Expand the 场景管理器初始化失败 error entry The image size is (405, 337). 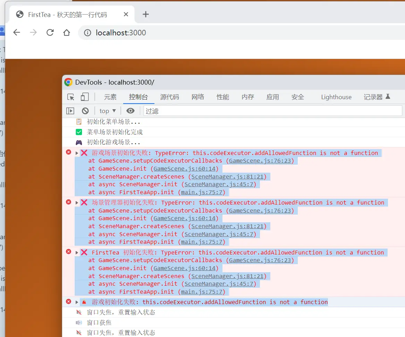[x=77, y=203]
